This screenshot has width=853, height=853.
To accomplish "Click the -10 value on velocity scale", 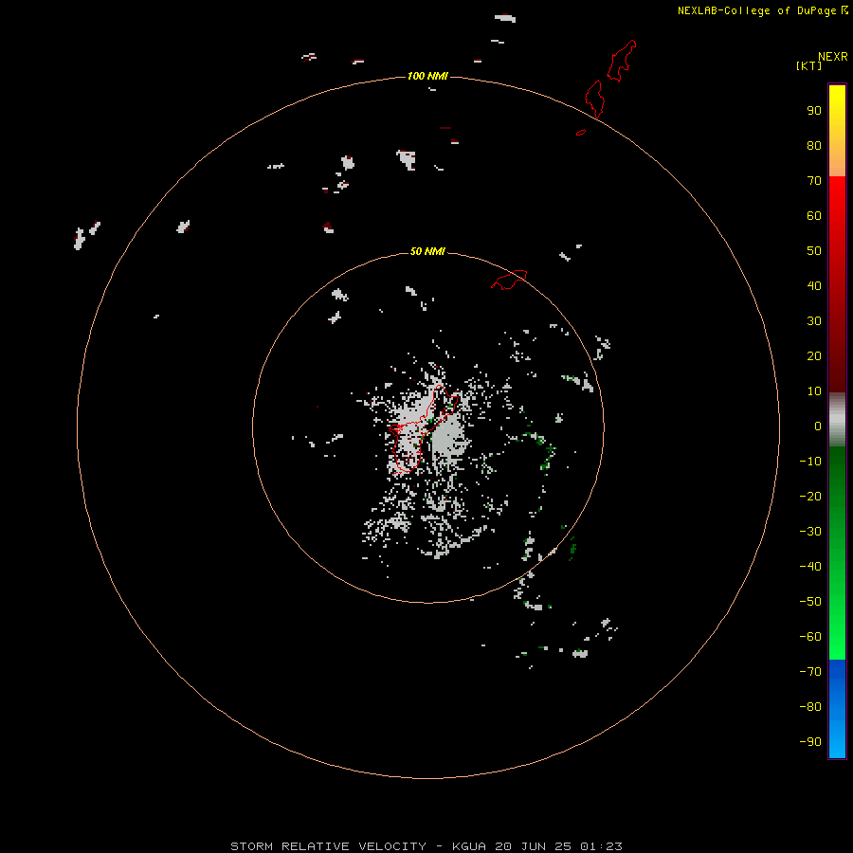I will click(x=810, y=462).
